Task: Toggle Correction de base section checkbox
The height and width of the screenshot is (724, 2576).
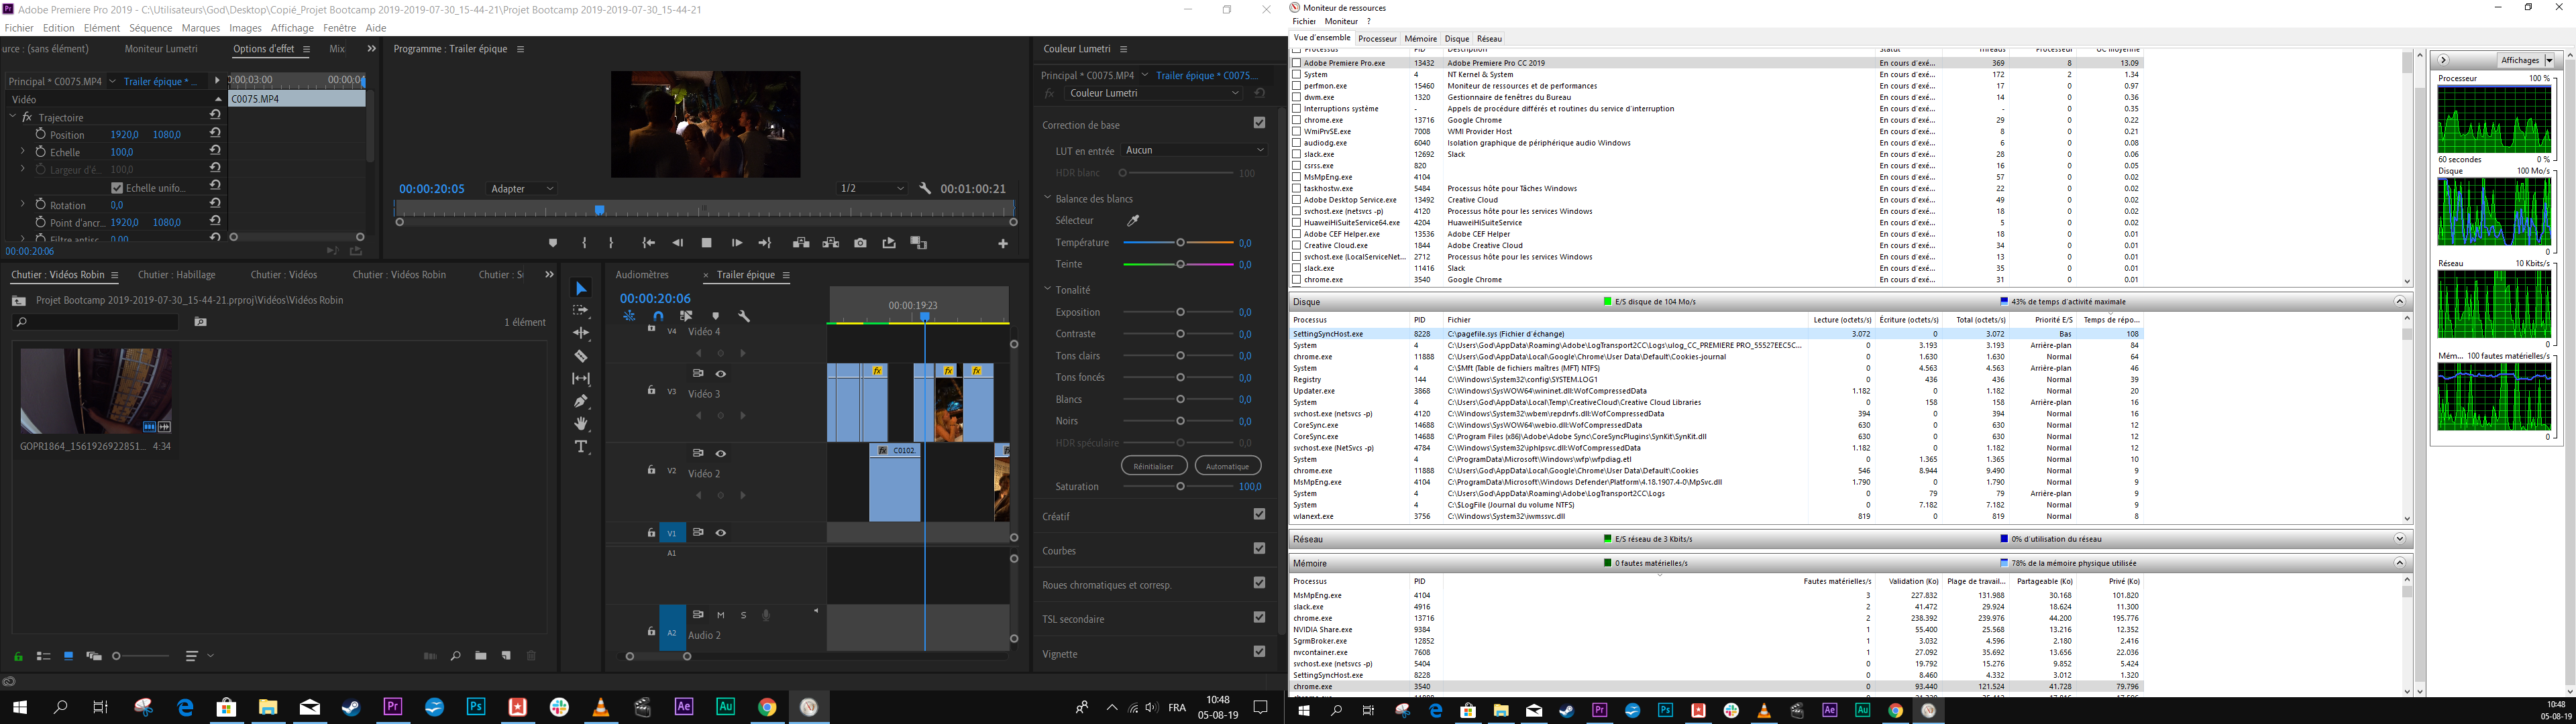Action: (1259, 123)
